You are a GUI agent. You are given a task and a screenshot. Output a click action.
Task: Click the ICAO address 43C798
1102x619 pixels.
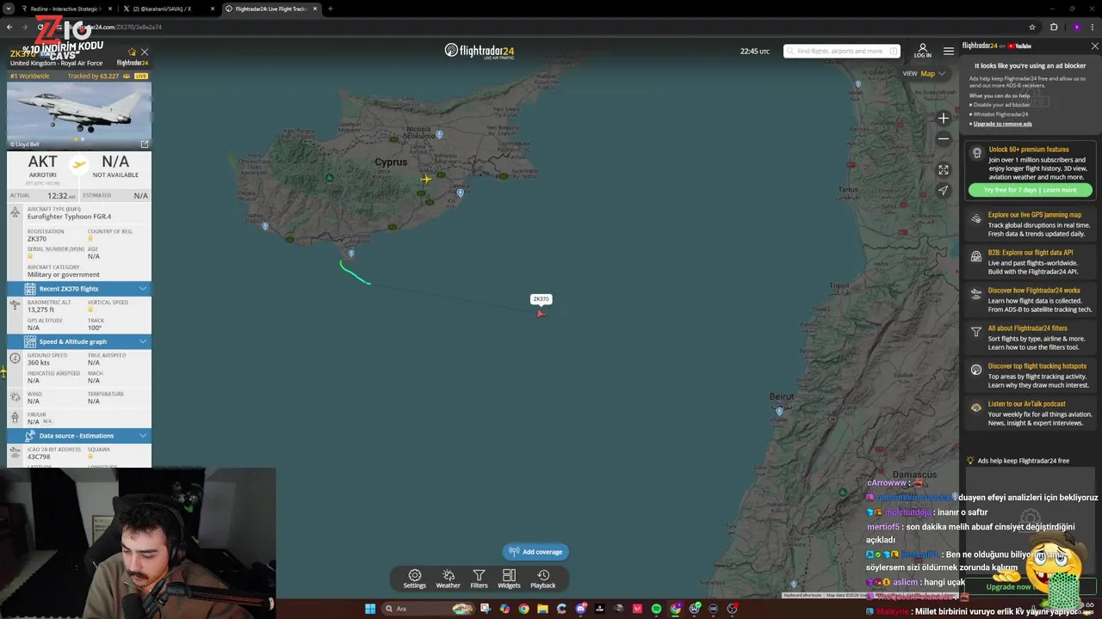(x=39, y=457)
